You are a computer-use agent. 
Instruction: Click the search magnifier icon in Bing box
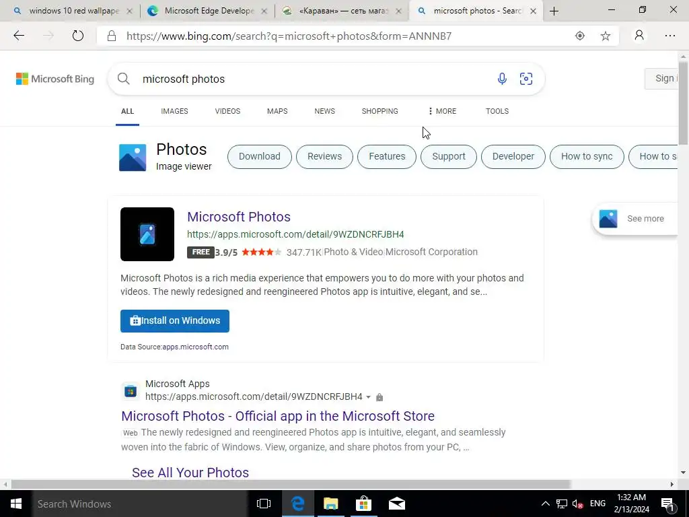click(x=124, y=79)
